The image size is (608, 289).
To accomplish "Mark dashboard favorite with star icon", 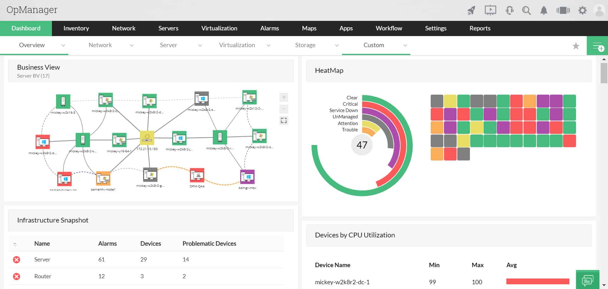I will tap(576, 46).
